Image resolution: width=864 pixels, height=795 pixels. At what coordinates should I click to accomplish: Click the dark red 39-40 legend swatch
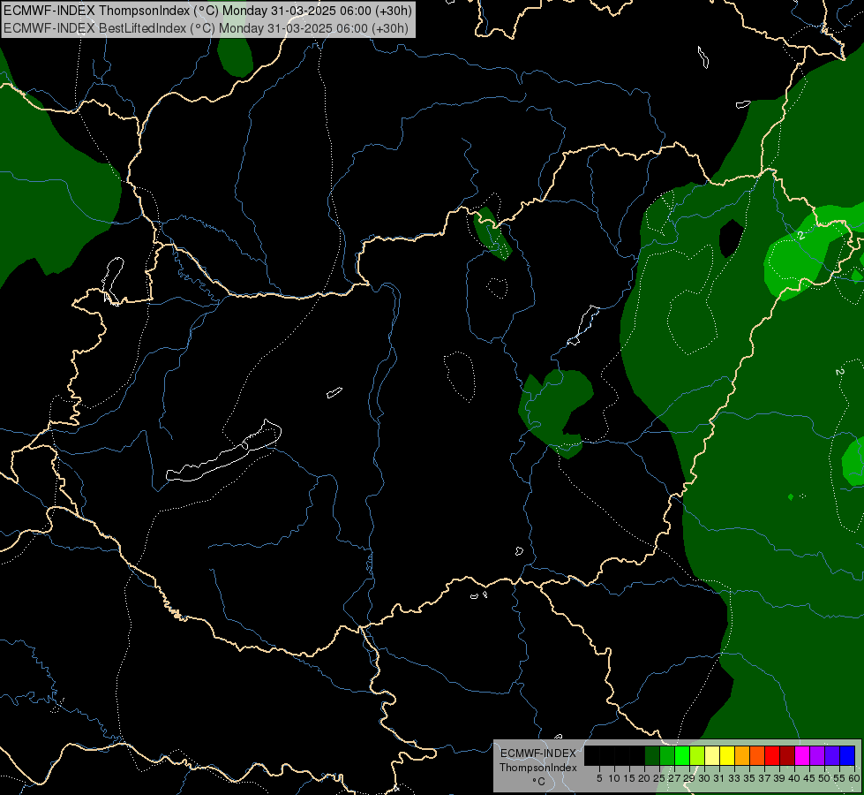pos(787,755)
